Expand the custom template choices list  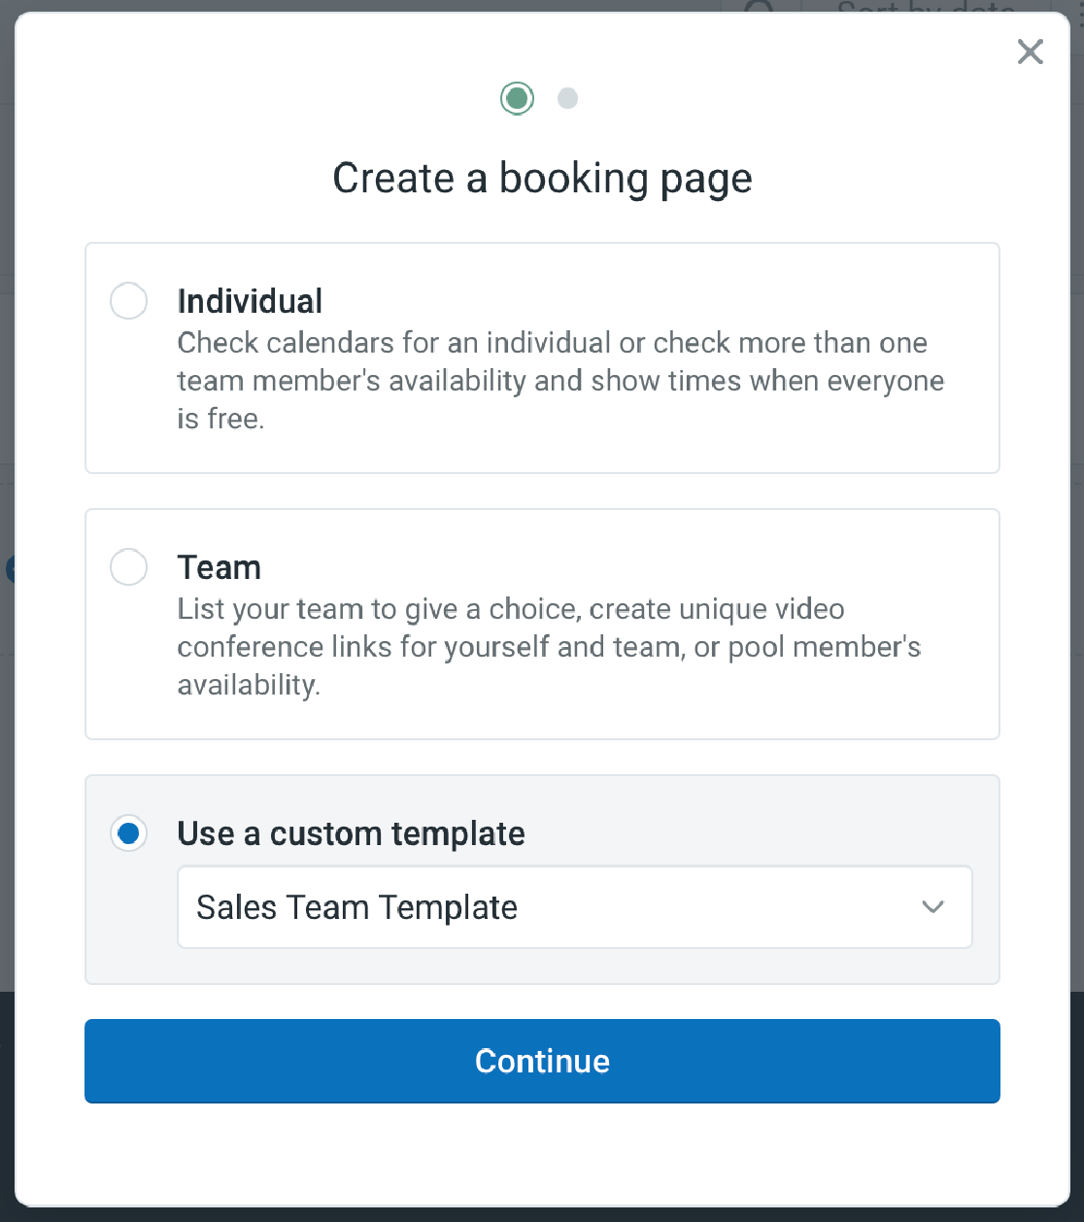tap(574, 907)
